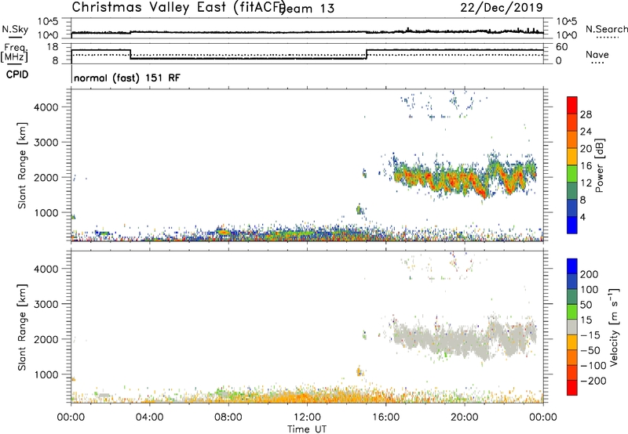The height and width of the screenshot is (434, 628).
Task: Click the 'normal (fast) 151 RF' text
Action: pos(127,78)
